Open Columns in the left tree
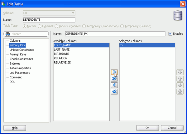This screenshot has width=187, height=134. (15, 41)
